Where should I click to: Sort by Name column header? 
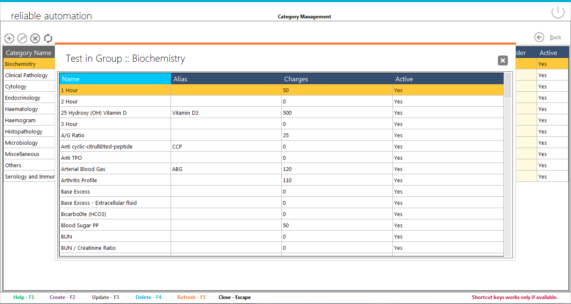(115, 79)
